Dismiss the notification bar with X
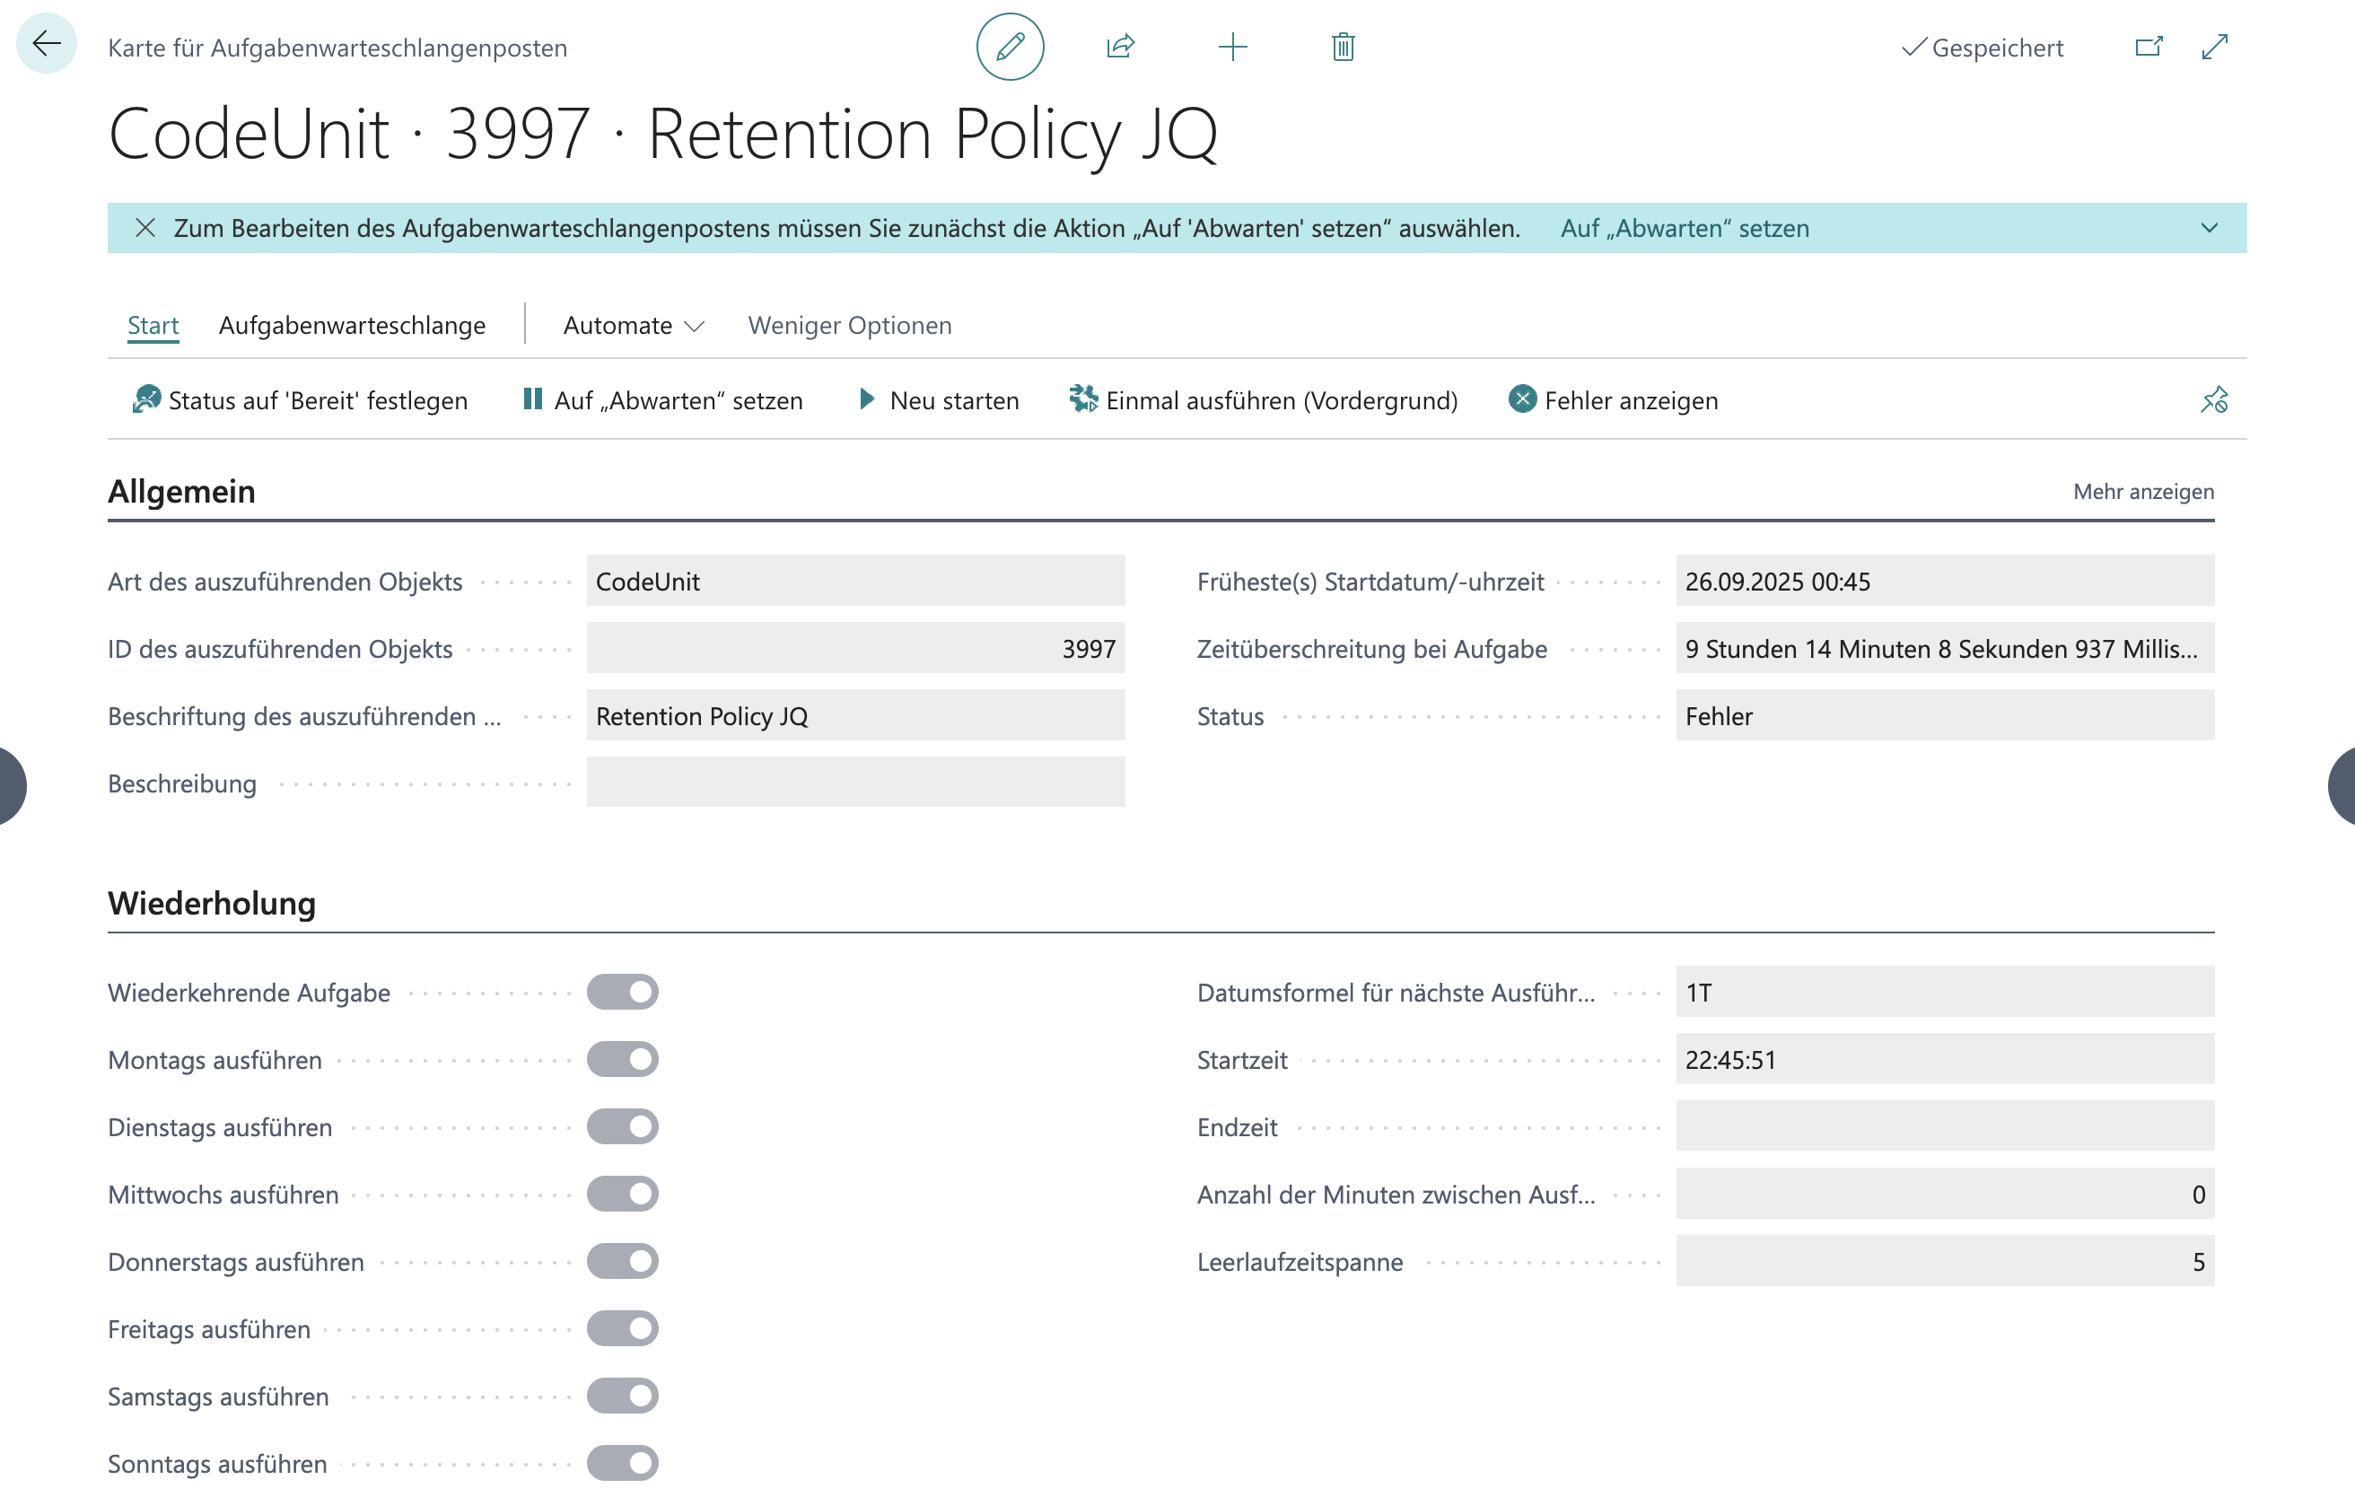Image resolution: width=2355 pixels, height=1497 pixels. [144, 228]
